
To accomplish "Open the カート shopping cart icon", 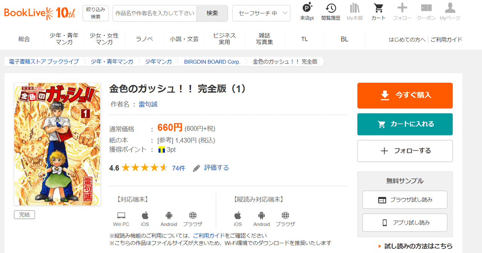I will pyautogui.click(x=378, y=8).
